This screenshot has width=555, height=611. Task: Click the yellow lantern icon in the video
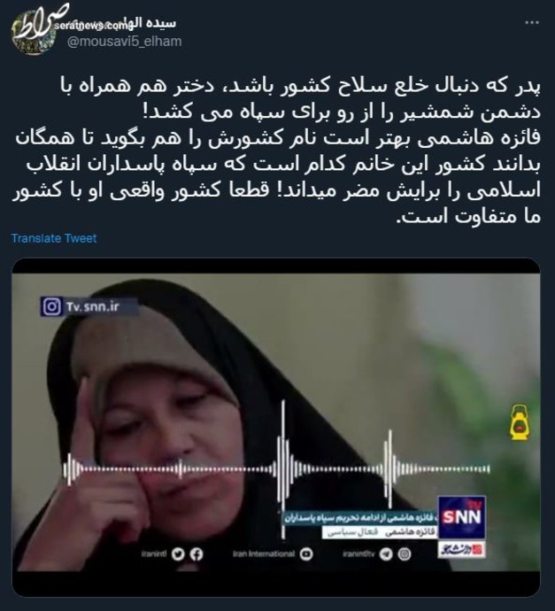click(520, 422)
